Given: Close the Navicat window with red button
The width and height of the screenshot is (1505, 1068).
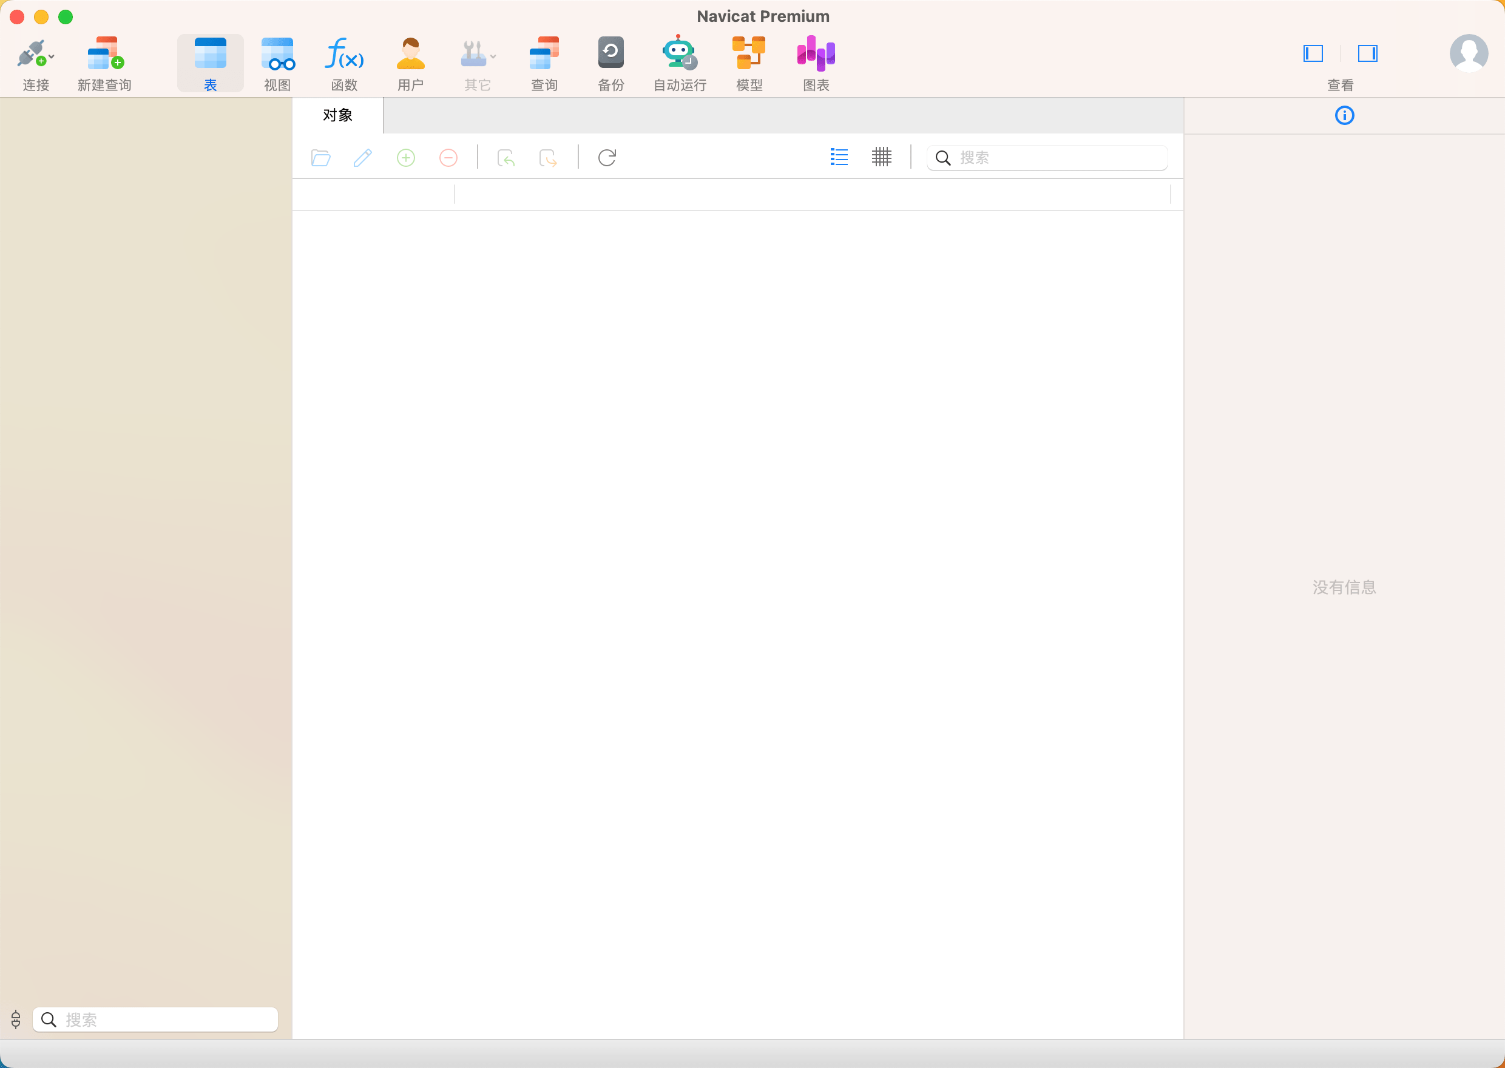Looking at the screenshot, I should point(17,17).
